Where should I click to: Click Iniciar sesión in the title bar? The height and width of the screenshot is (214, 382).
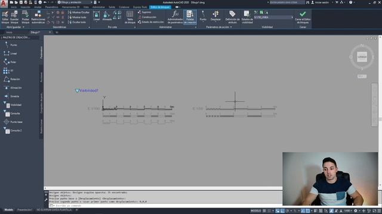coord(321,2)
